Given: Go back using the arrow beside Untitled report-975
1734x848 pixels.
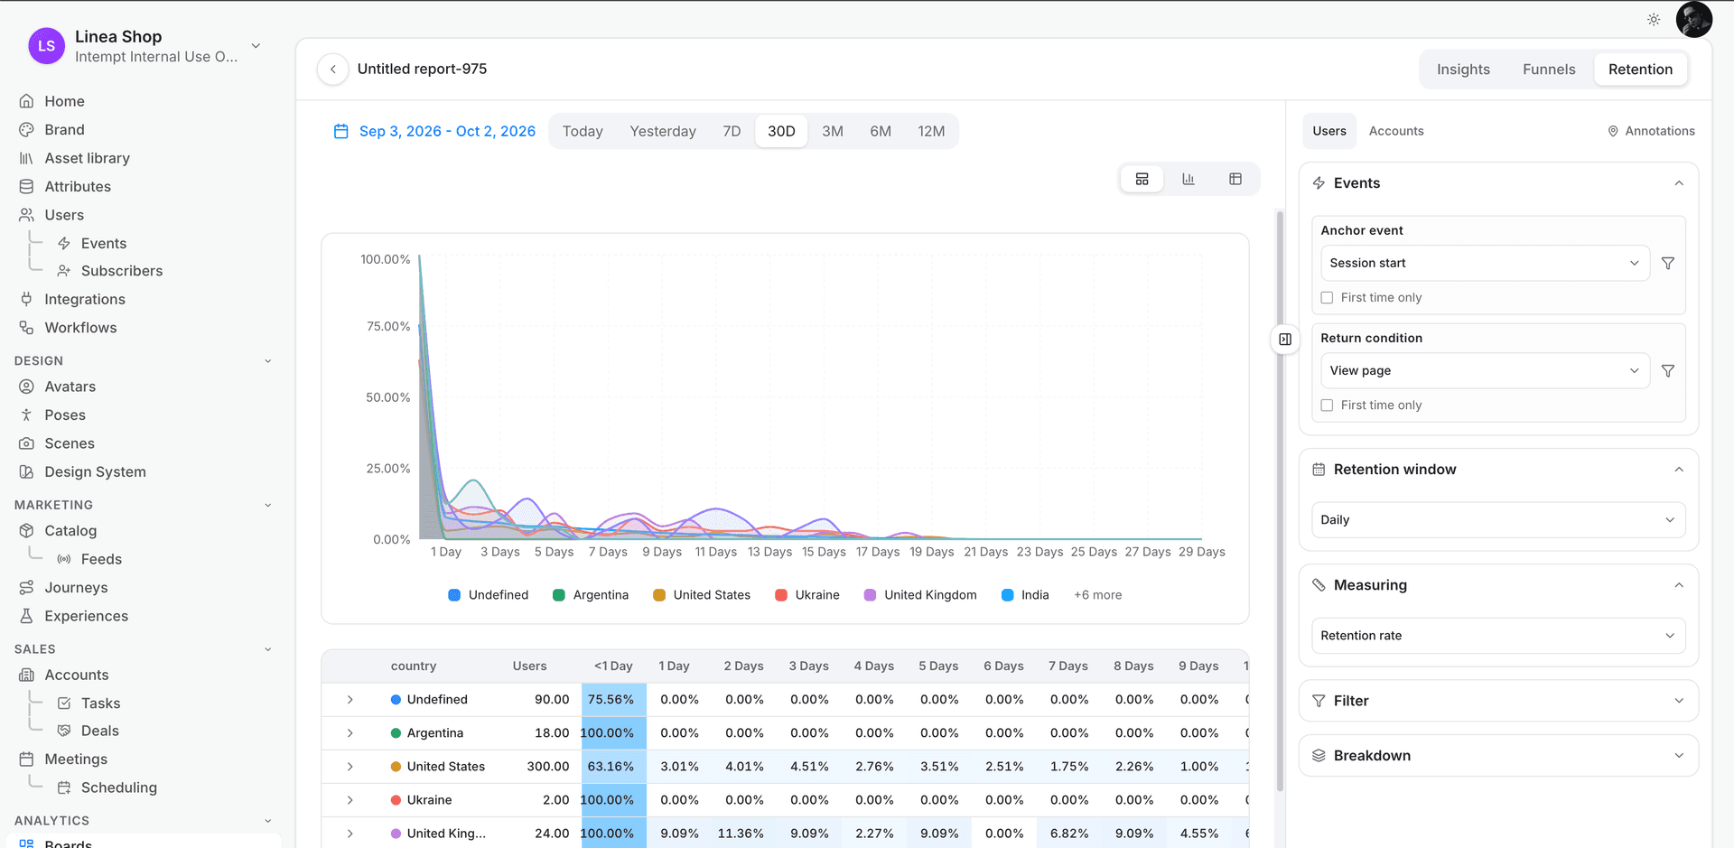Looking at the screenshot, I should click(x=332, y=69).
